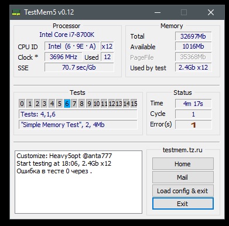Select test box number 7

74,104
